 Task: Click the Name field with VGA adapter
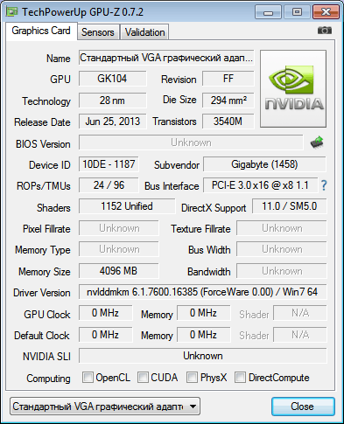click(x=166, y=58)
